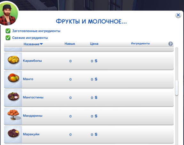Screen dimensions: 184x145
Task: Select the Мангостины recipe row
Action: (x=89, y=98)
